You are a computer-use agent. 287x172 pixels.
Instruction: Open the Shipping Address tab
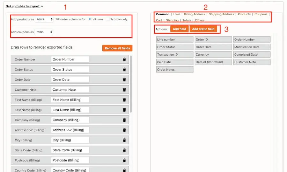pyautogui.click(x=221, y=14)
